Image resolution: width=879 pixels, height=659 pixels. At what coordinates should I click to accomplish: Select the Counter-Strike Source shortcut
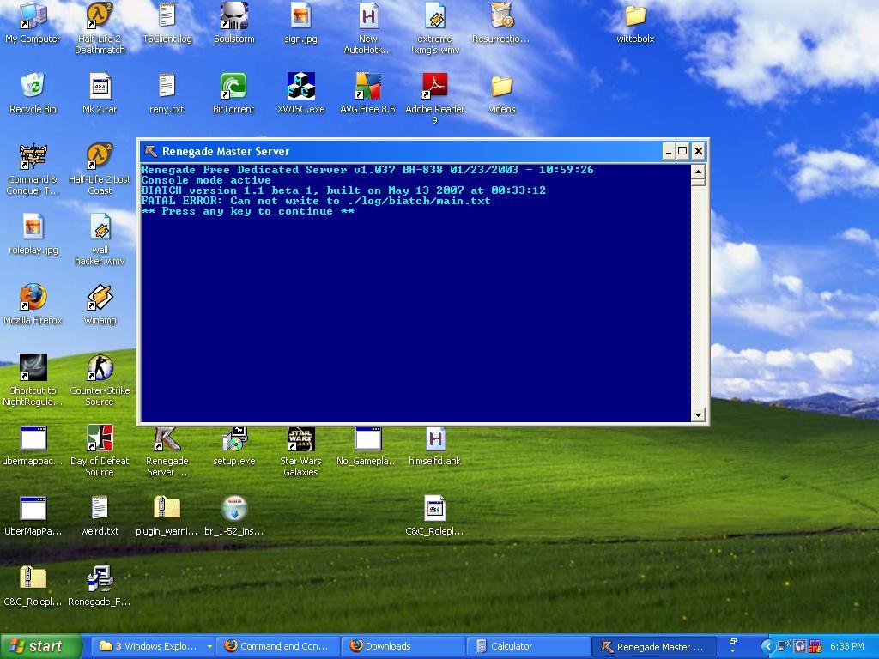click(x=100, y=368)
